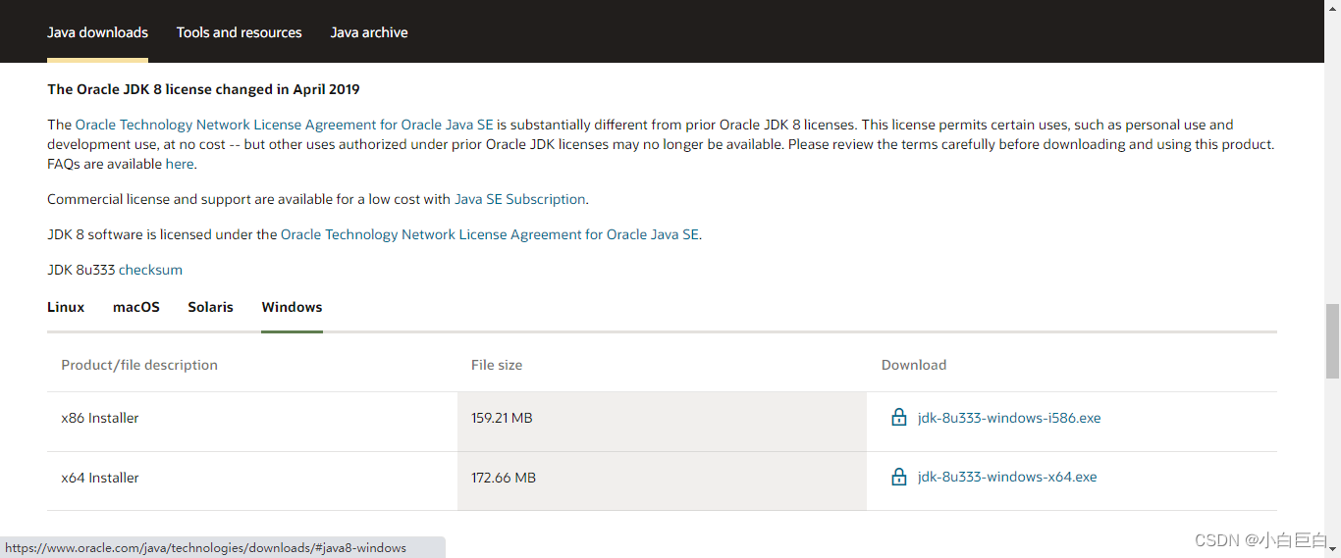Click the page vertical scrollbar thumb

[1332, 341]
